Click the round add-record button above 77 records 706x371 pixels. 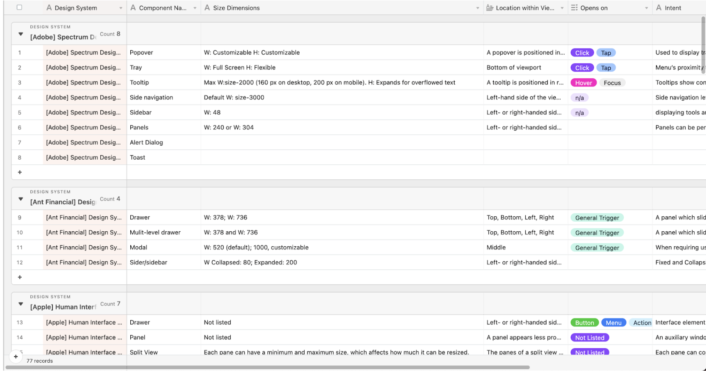pos(16,356)
